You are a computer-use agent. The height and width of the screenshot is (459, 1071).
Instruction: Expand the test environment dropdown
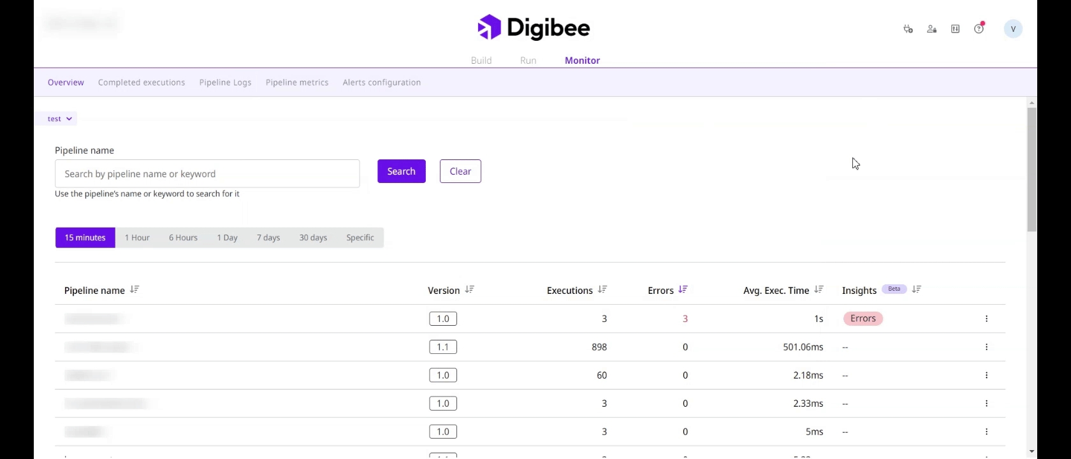tap(60, 119)
